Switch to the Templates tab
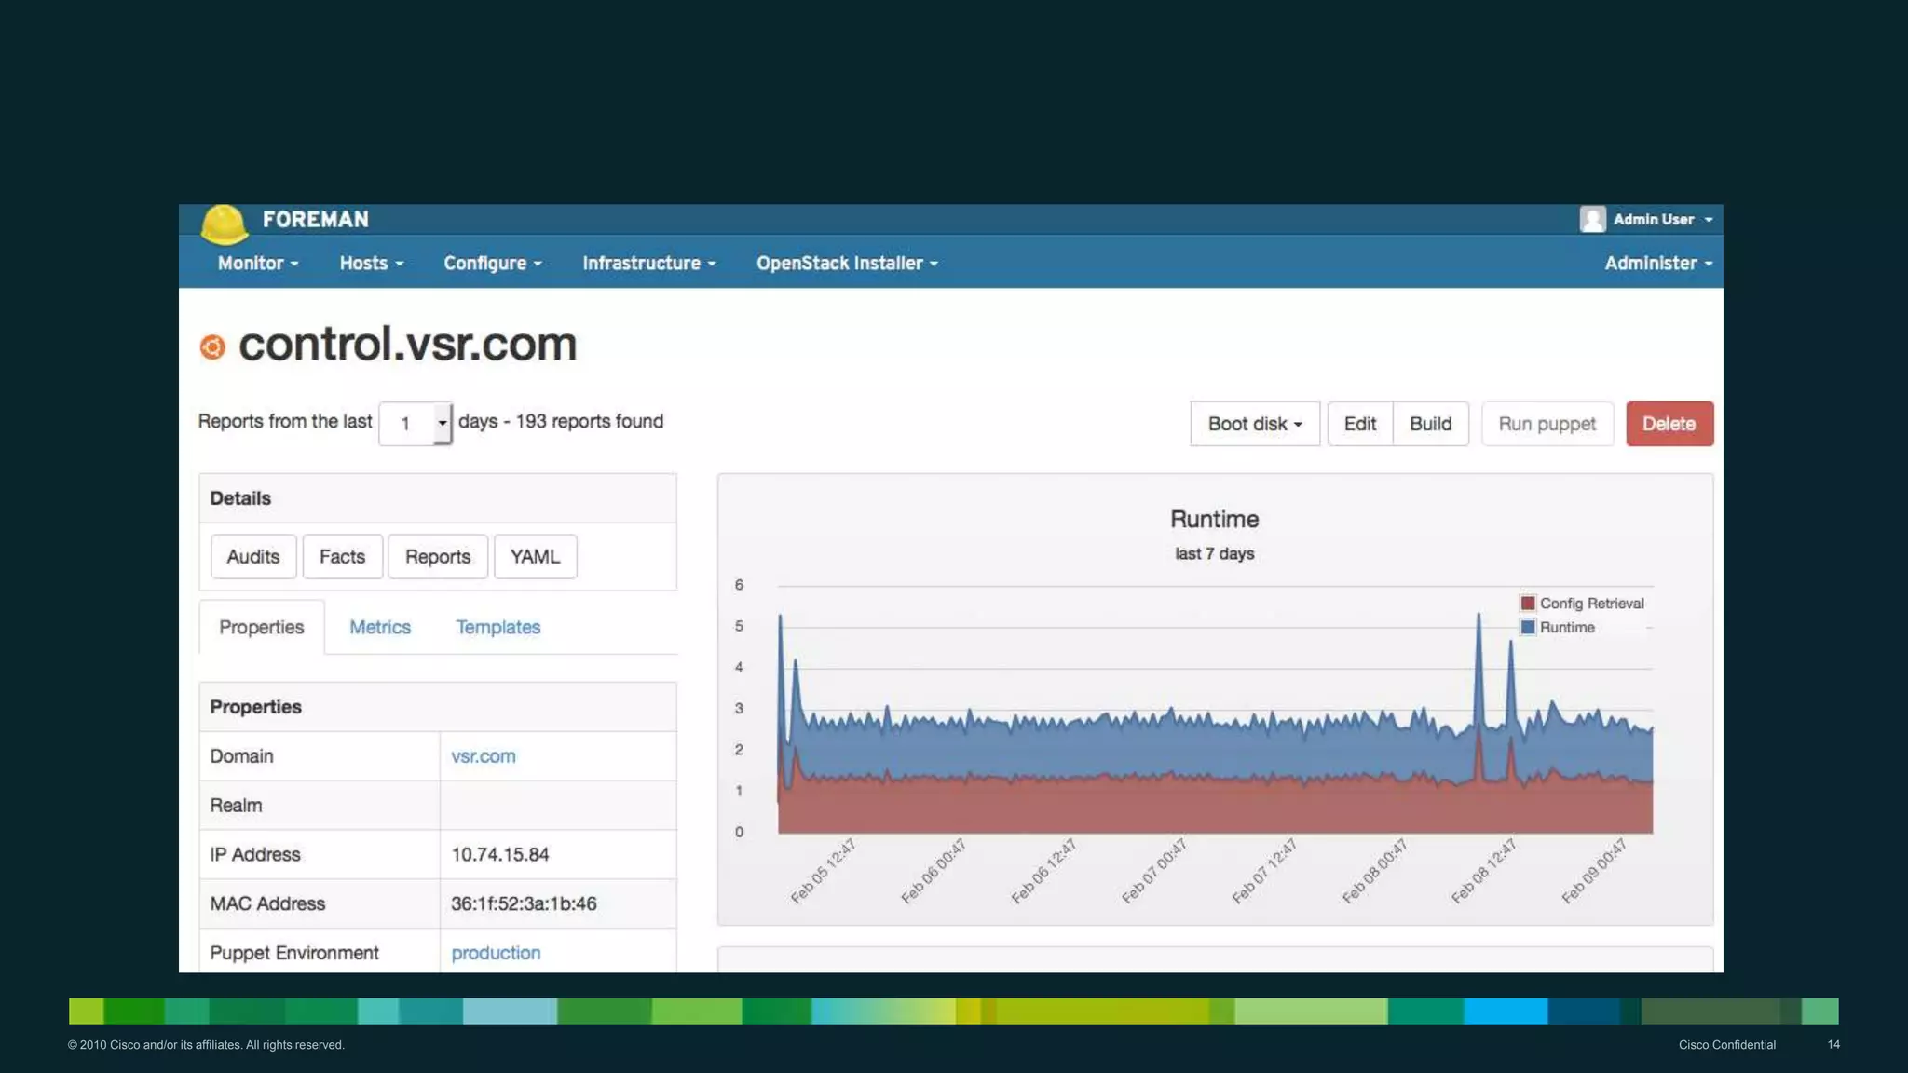1908x1073 pixels. (497, 628)
